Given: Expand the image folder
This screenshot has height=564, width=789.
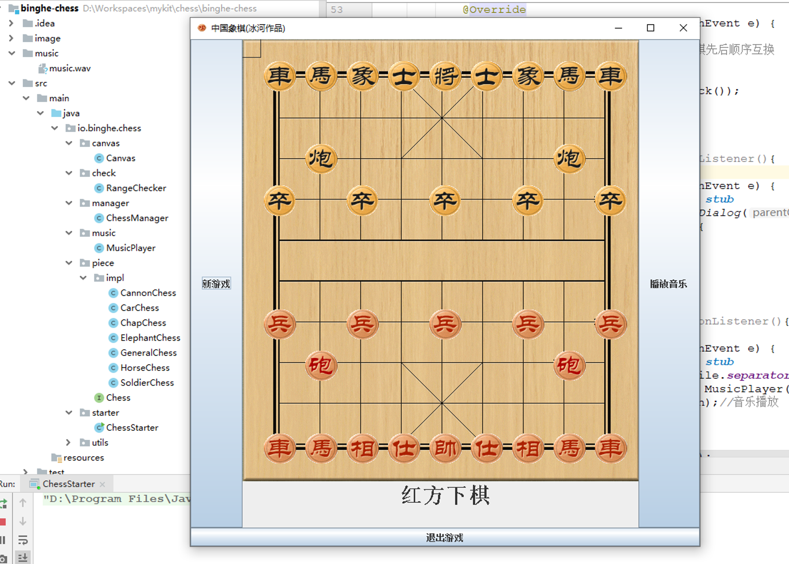Looking at the screenshot, I should 11,38.
